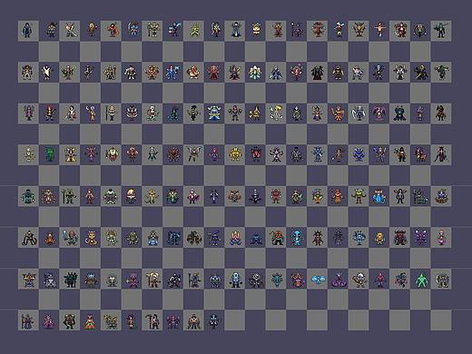Click the purple orb creature ending fifth row
Image resolution: width=472 pixels, height=354 pixels.
441,196
